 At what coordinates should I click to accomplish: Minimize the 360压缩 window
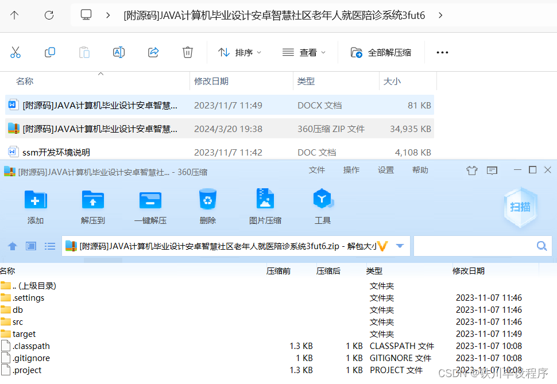[x=517, y=170]
